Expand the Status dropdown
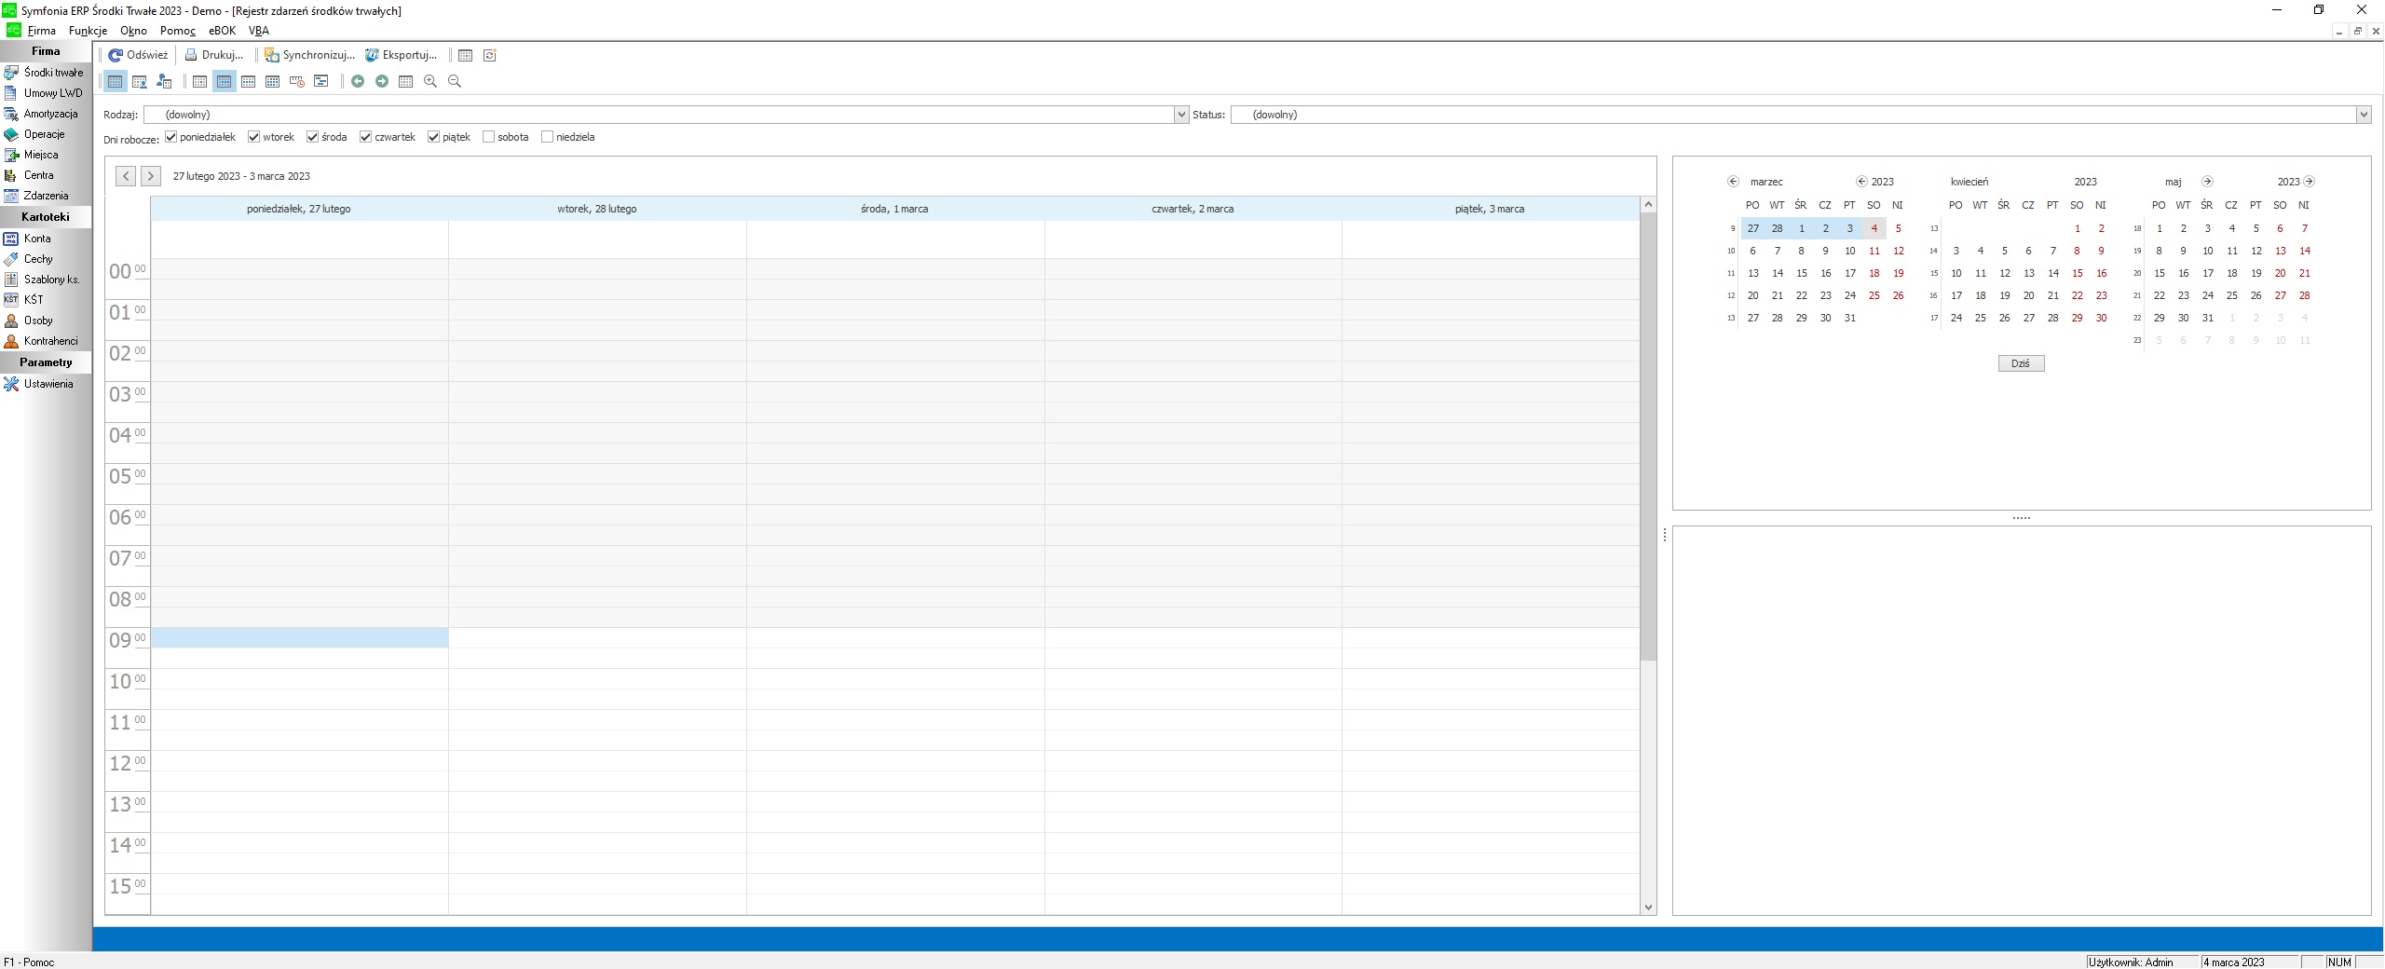This screenshot has height=969, width=2385. [2363, 115]
